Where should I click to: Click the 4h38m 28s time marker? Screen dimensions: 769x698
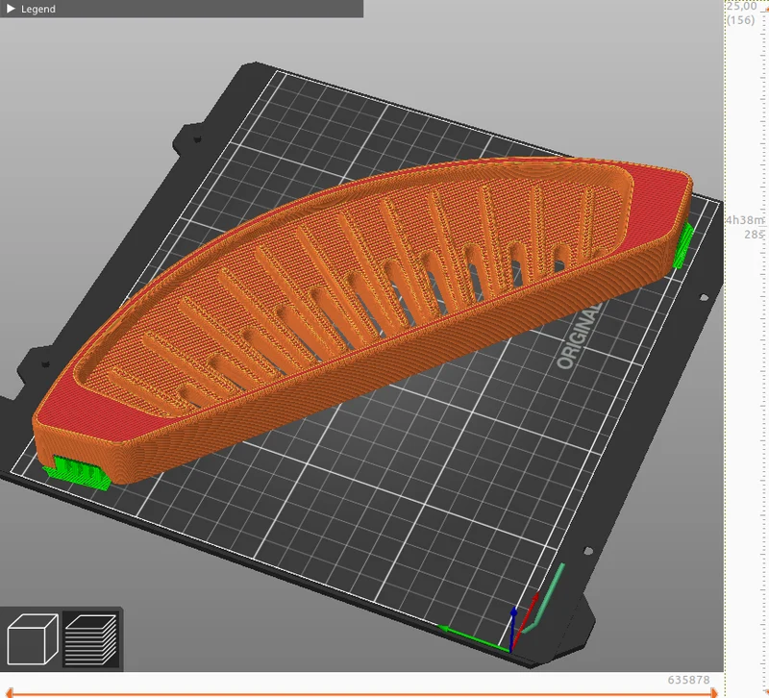[x=746, y=227]
